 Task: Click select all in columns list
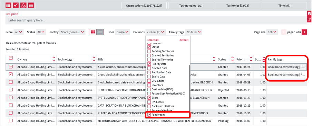153,40
